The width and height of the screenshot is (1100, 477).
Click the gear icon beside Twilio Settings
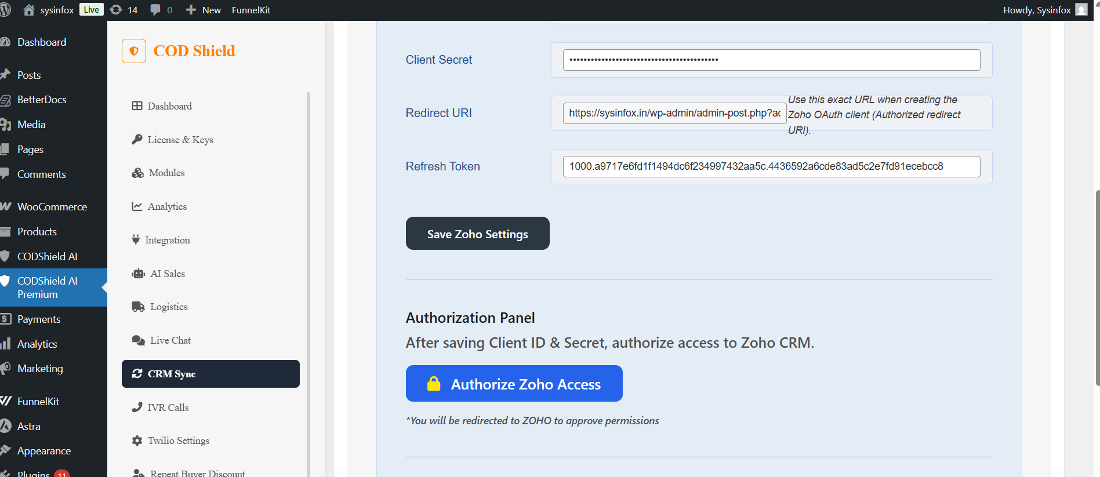137,440
